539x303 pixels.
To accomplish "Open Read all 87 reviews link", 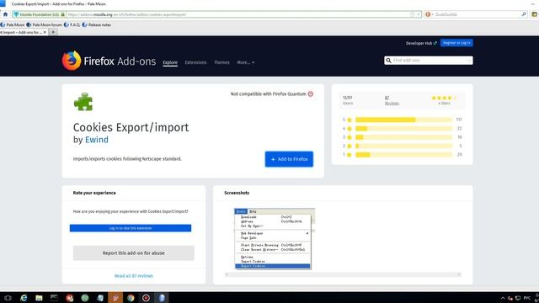I will point(133,276).
